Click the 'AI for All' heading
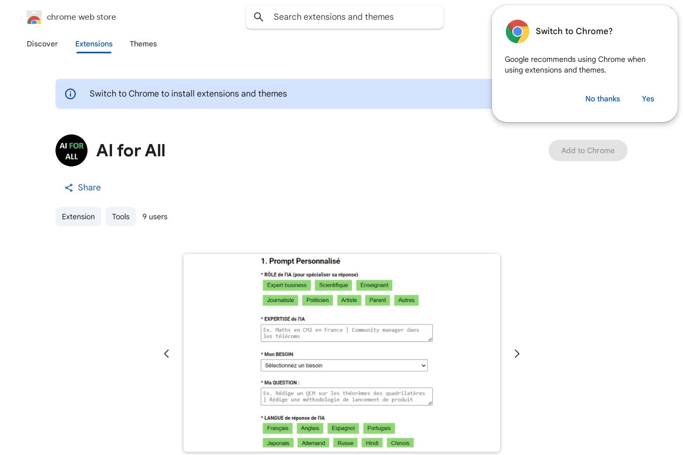 click(x=131, y=151)
